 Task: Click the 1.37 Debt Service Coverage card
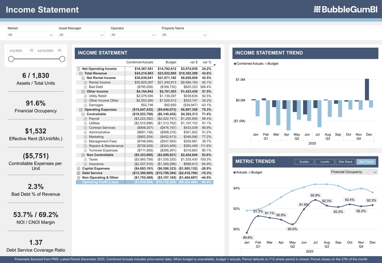point(36,245)
